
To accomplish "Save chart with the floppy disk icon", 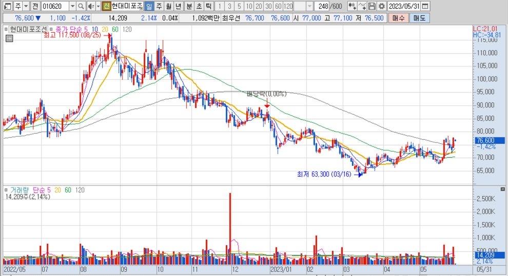I will pyautogui.click(x=372, y=6).
